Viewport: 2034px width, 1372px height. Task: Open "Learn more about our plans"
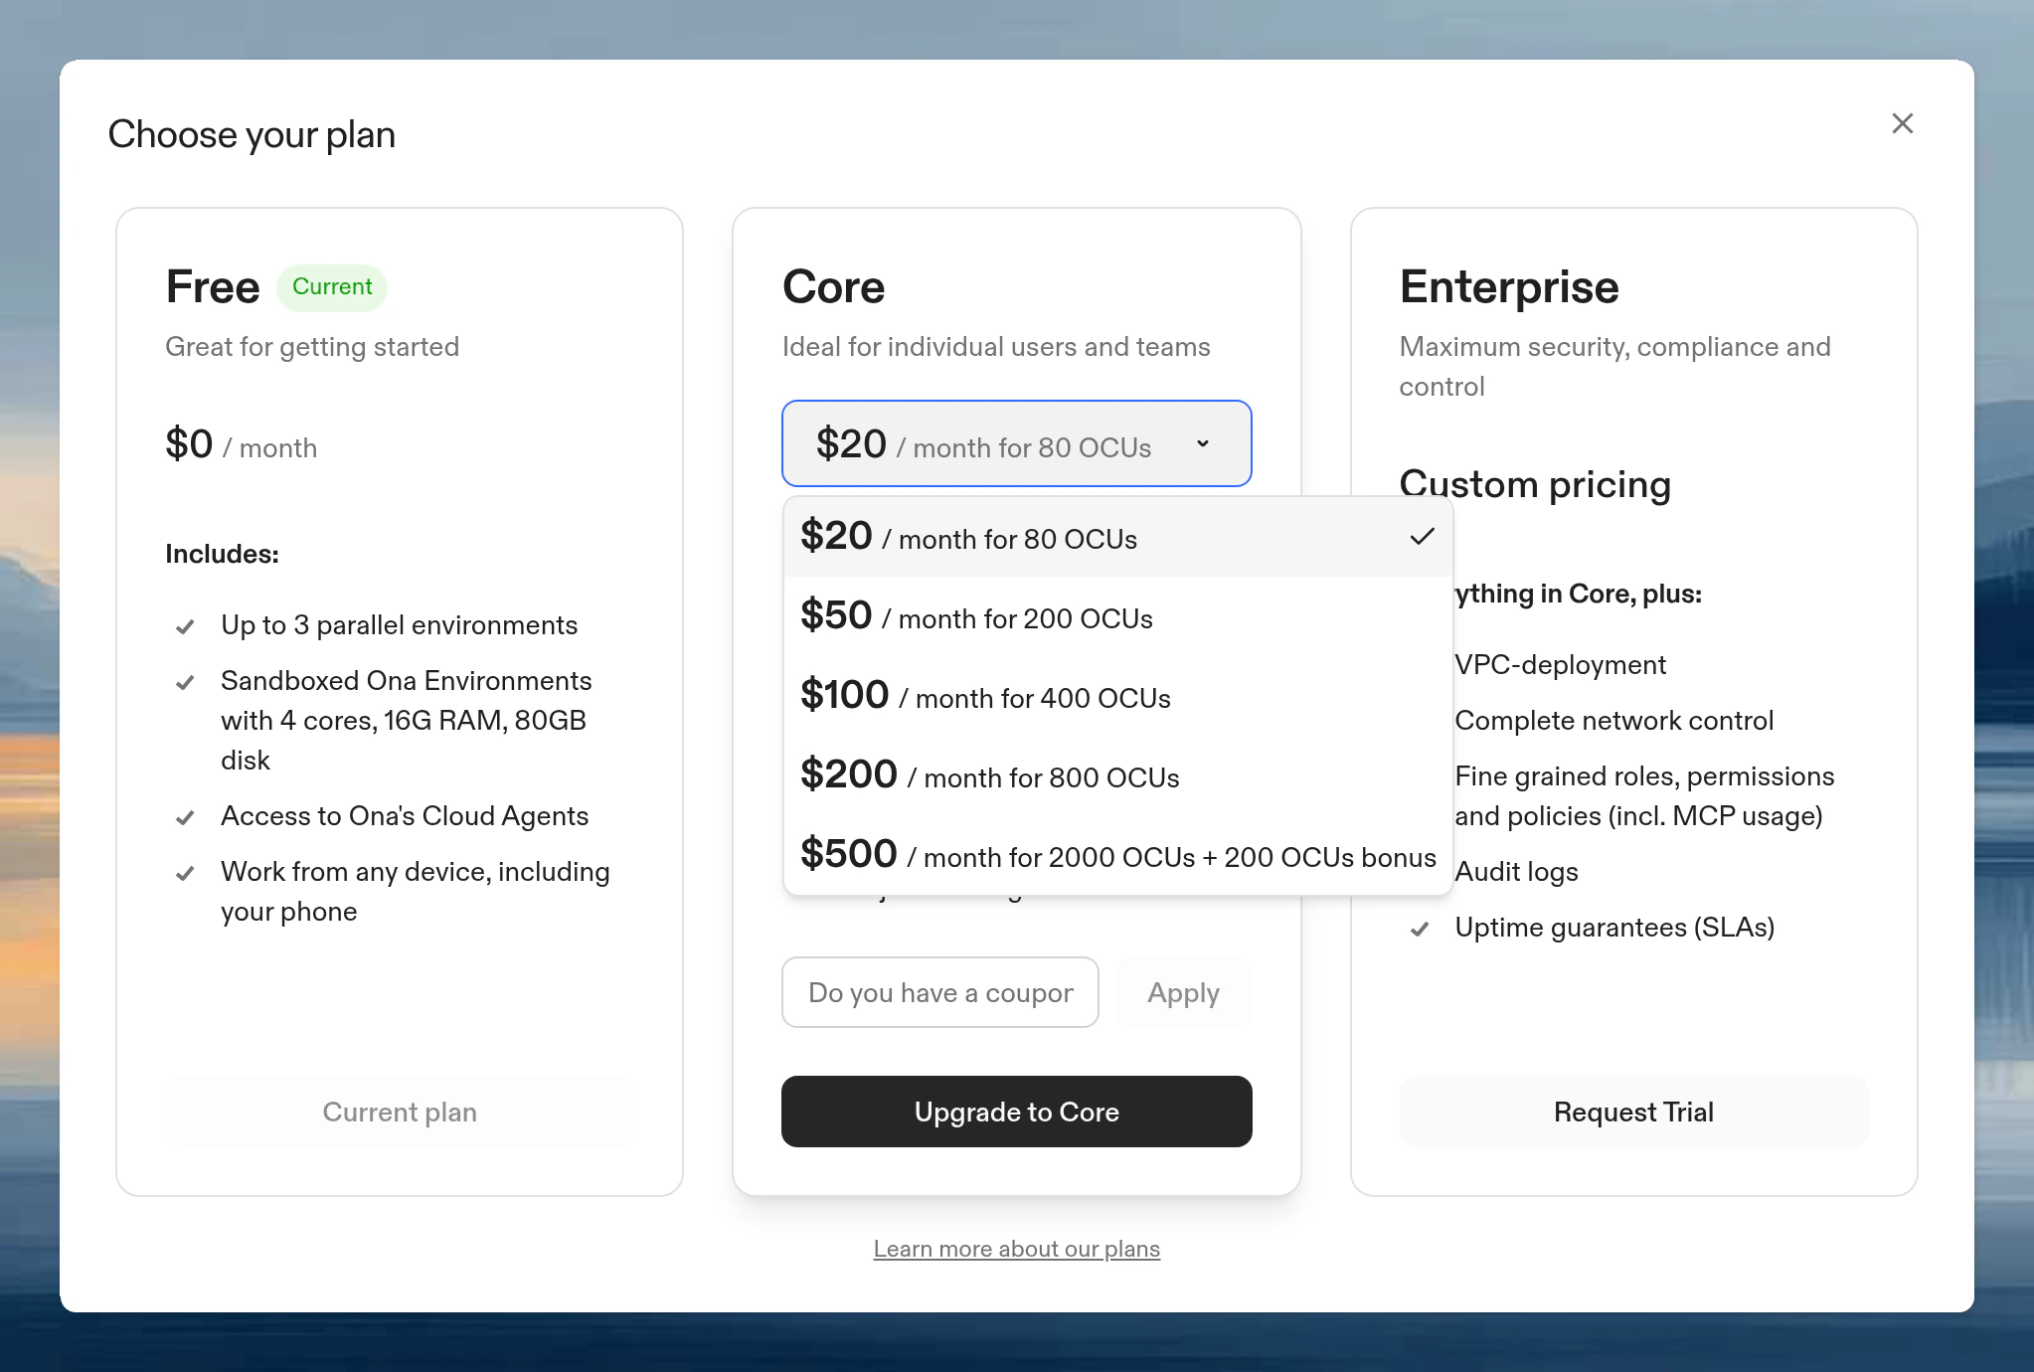1016,1249
